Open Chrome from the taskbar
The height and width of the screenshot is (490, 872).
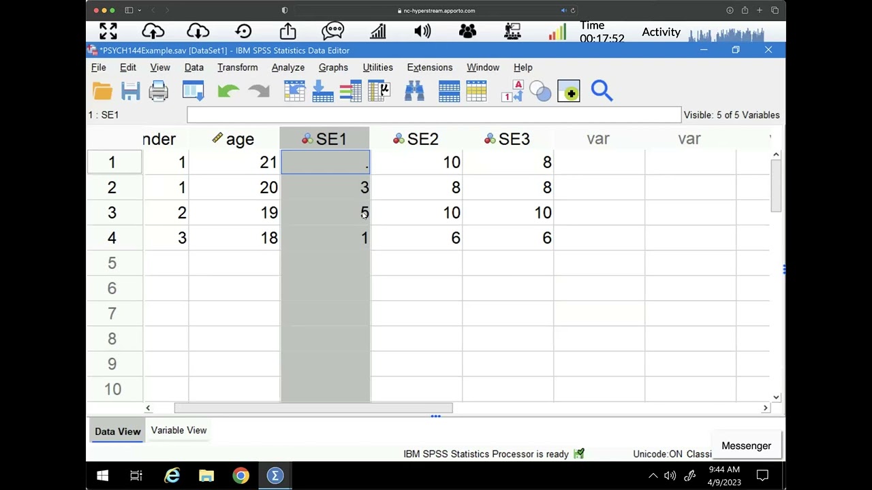[x=240, y=476]
